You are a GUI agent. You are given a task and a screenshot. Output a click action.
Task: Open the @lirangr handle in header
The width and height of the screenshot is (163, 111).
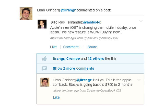[x=68, y=10]
